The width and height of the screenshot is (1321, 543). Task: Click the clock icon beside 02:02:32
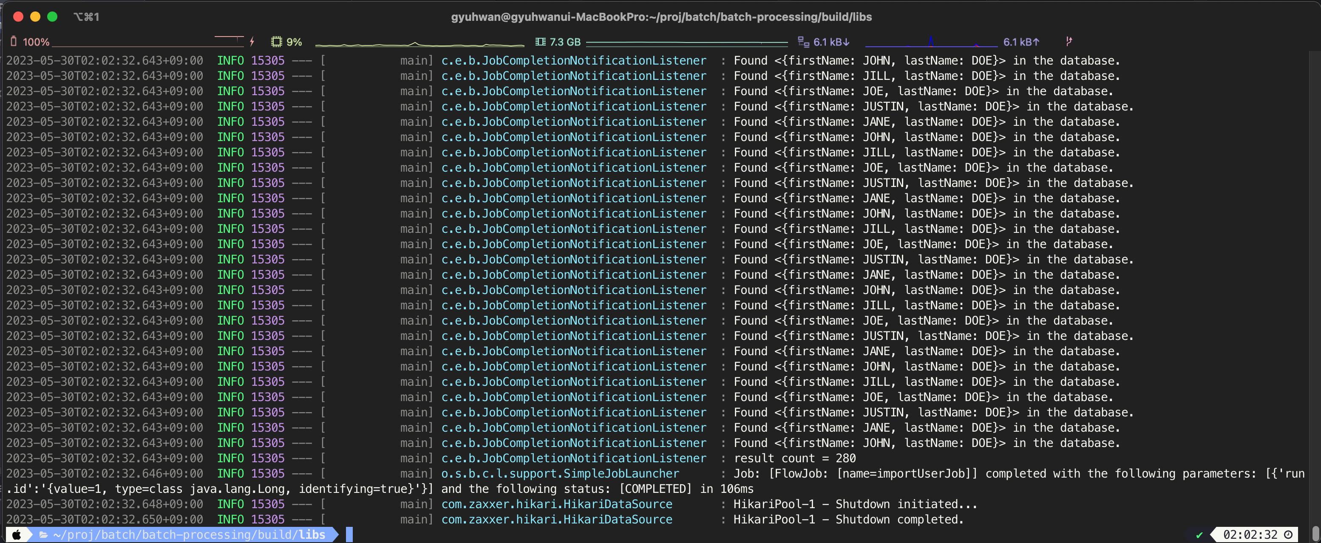pos(1288,535)
